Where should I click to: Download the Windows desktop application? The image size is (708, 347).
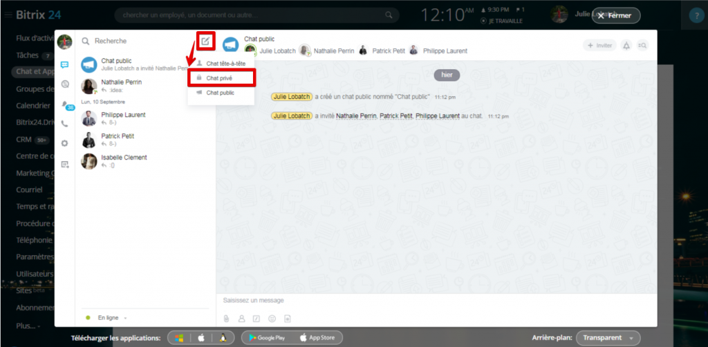179,337
